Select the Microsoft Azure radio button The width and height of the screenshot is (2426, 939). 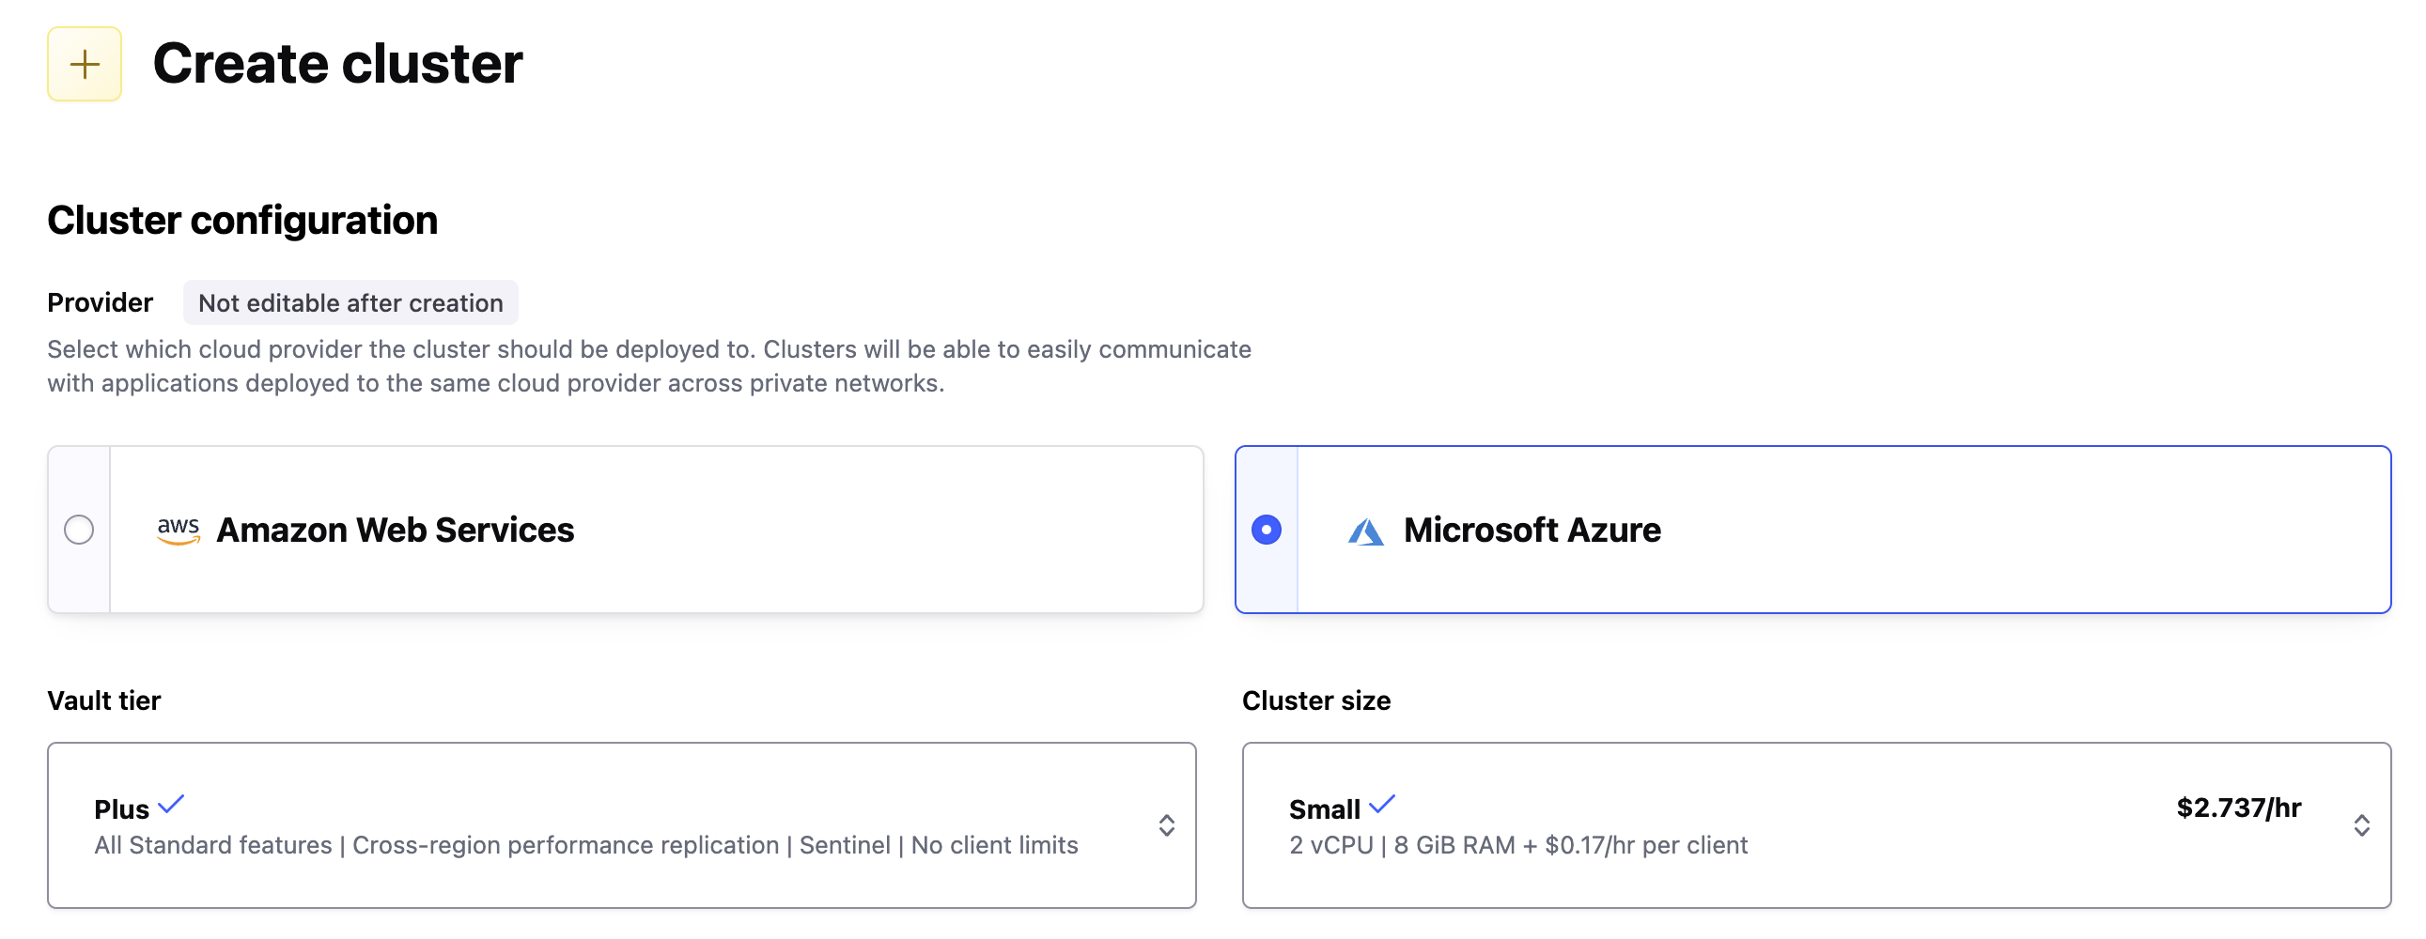coord(1266,530)
